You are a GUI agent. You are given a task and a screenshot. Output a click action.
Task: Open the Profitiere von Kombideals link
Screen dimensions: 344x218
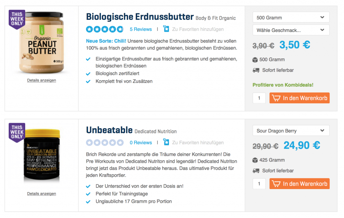[283, 85]
